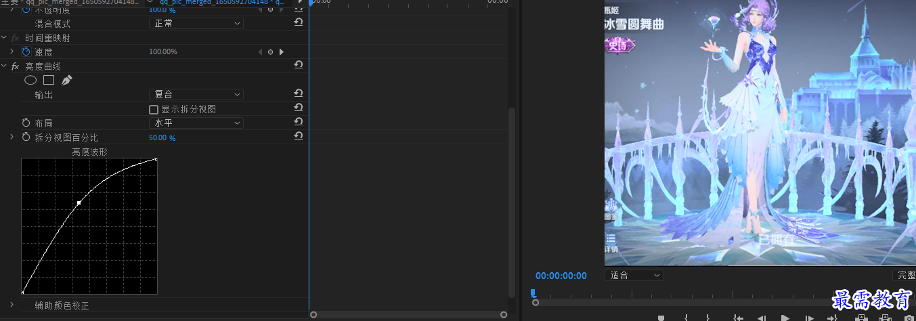Step forward one frame in program monitor

pyautogui.click(x=808, y=318)
